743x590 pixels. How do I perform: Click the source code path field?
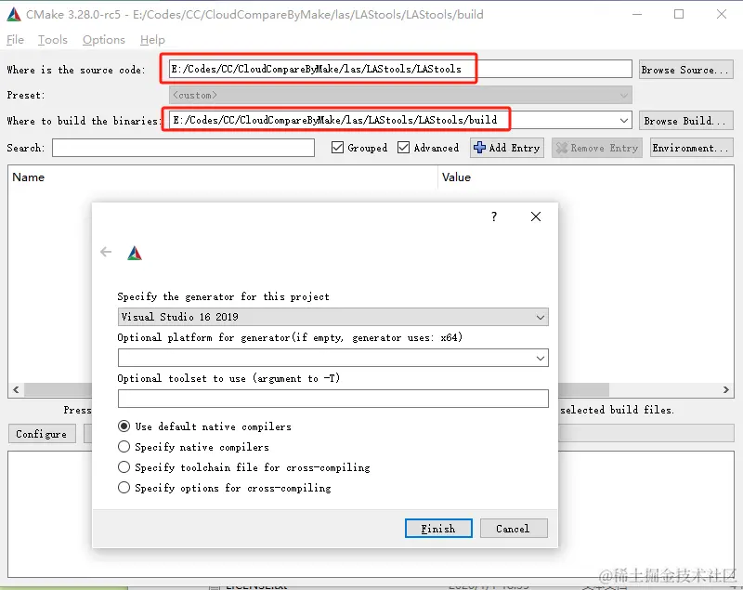tap(400, 69)
